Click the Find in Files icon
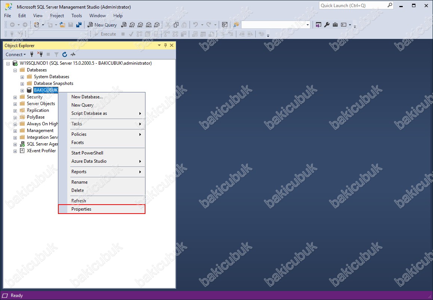Screen dimensions: 433x300 (x=236, y=25)
